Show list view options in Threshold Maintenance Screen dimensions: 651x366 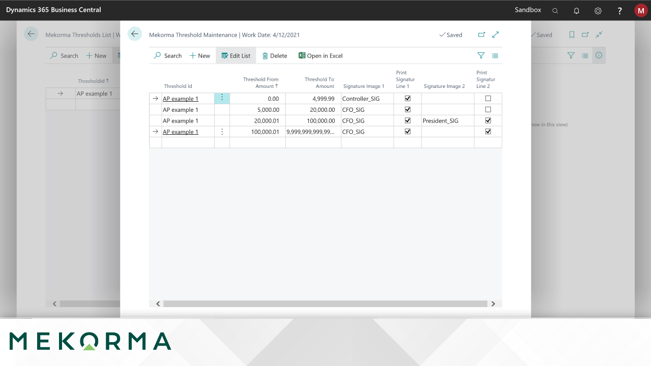click(495, 55)
